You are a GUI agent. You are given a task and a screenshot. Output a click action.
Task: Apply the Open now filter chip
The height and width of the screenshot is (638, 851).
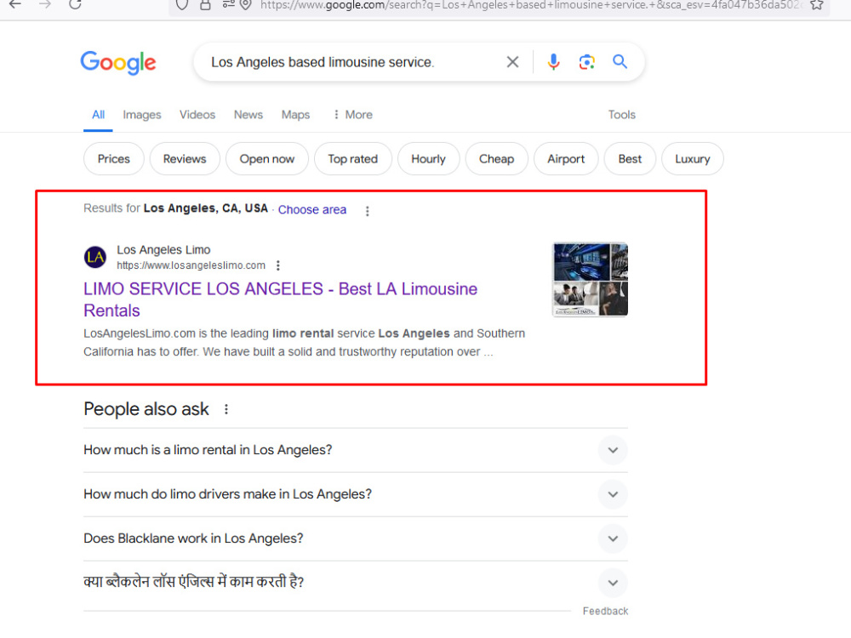coord(267,159)
